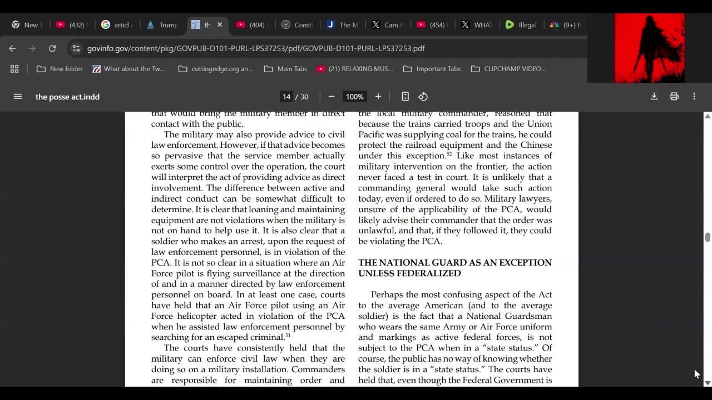Click footnote 52 reference after 'this exception.'
Screen dimensions: 712x400
tap(449, 154)
